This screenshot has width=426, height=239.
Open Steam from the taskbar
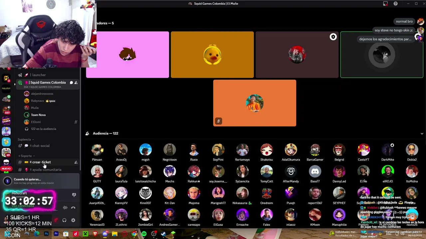pos(163,234)
